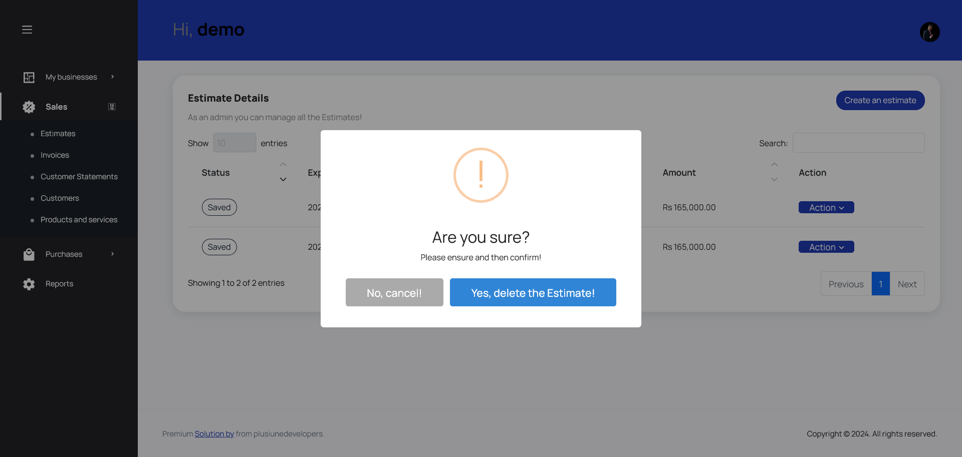Select page 1 in the pagination control
The width and height of the screenshot is (962, 457).
click(x=880, y=283)
